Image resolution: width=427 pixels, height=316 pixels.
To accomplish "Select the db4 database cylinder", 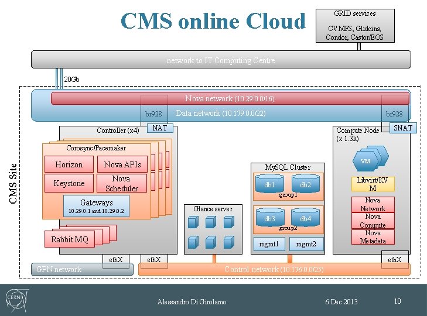I will pyautogui.click(x=305, y=218).
